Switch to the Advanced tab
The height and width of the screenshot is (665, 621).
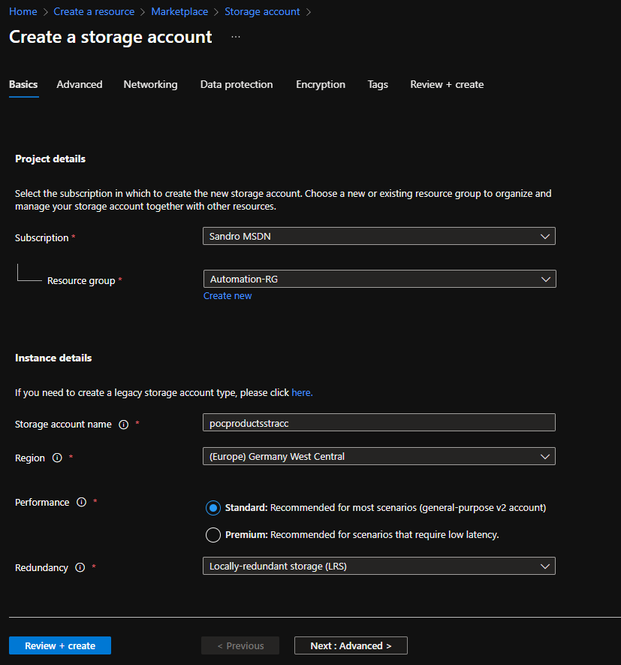click(x=80, y=85)
